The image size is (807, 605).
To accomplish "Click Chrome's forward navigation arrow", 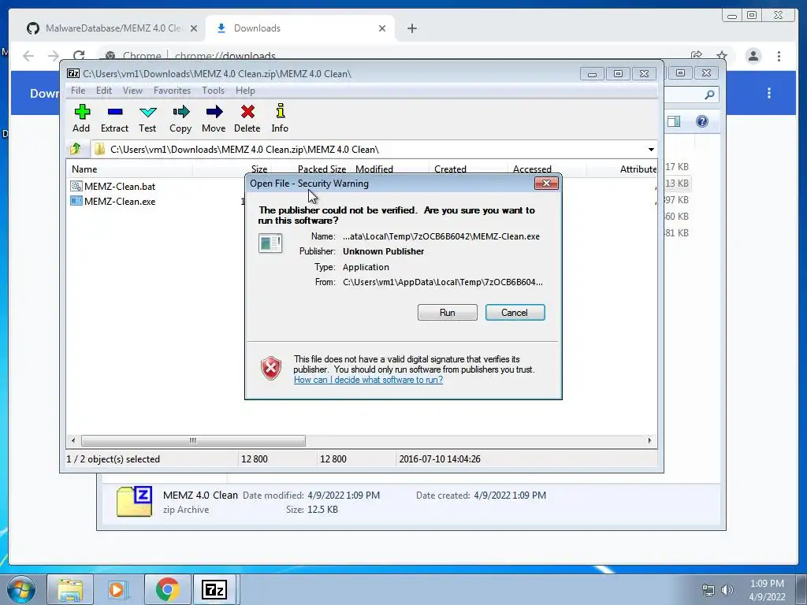I will (53, 56).
